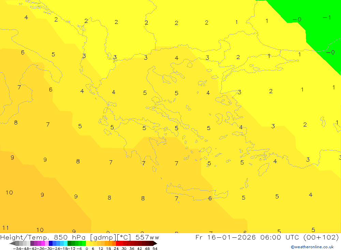Viewport: 341px width, 250px height.
Task: Click the legend label '54'
Action: [155, 249]
